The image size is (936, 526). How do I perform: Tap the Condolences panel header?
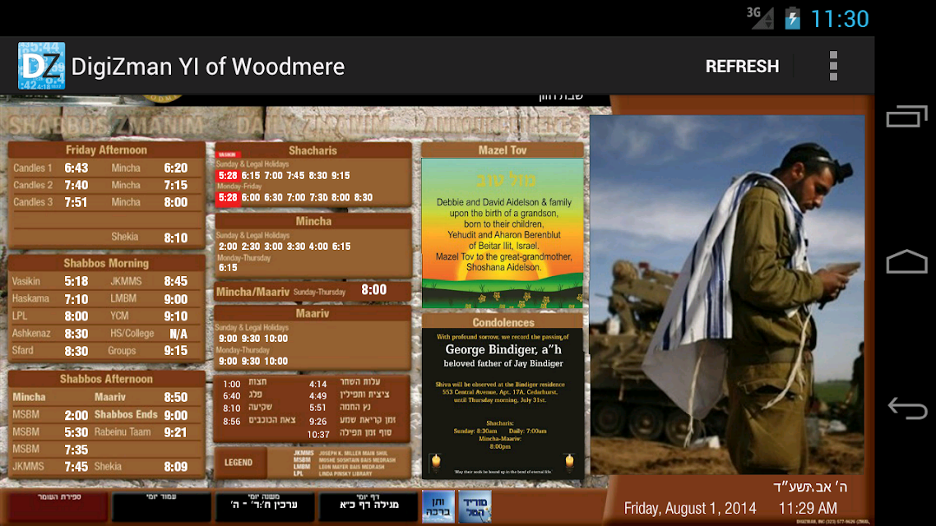(503, 322)
